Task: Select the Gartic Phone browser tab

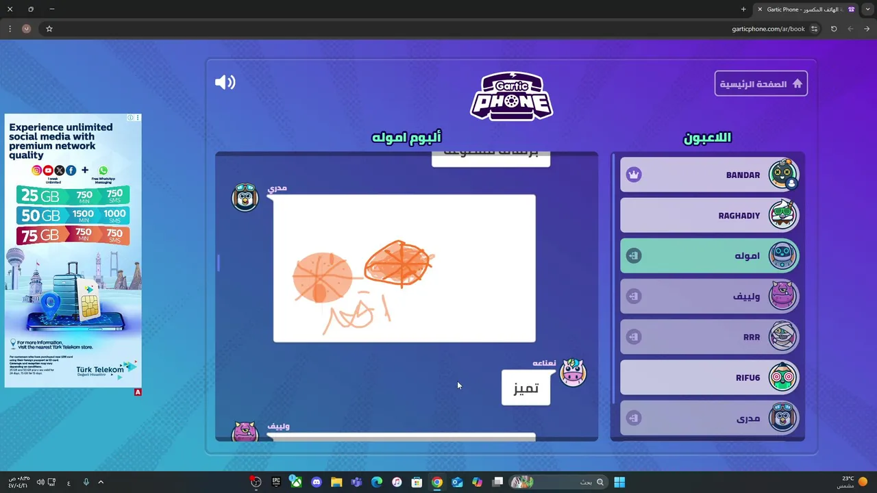Action: tap(806, 9)
